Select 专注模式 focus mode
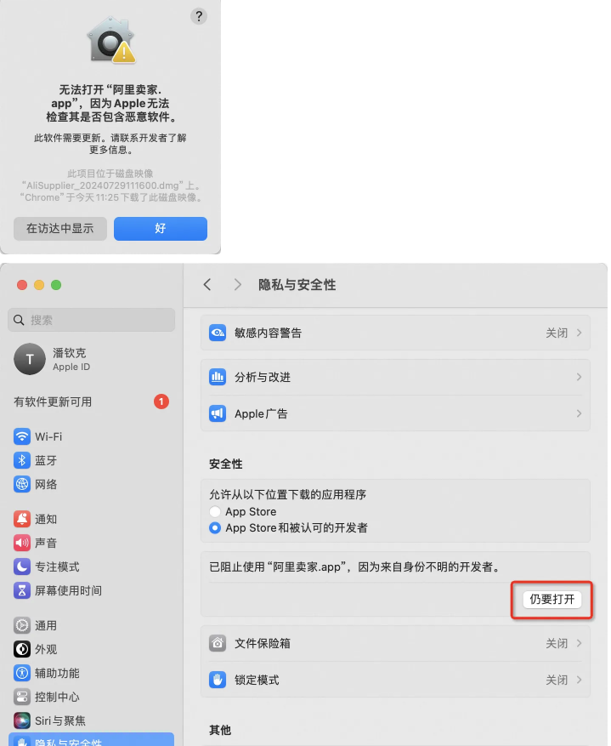 [x=47, y=567]
